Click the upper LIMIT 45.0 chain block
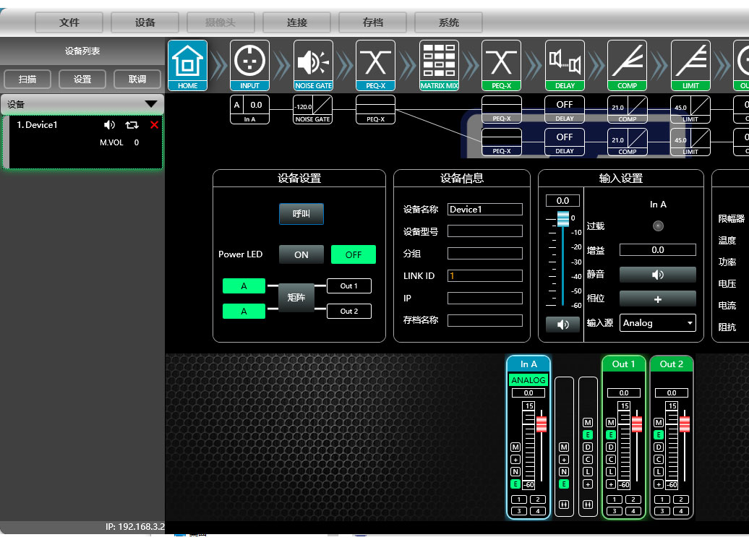The width and height of the screenshot is (749, 545). [690, 109]
